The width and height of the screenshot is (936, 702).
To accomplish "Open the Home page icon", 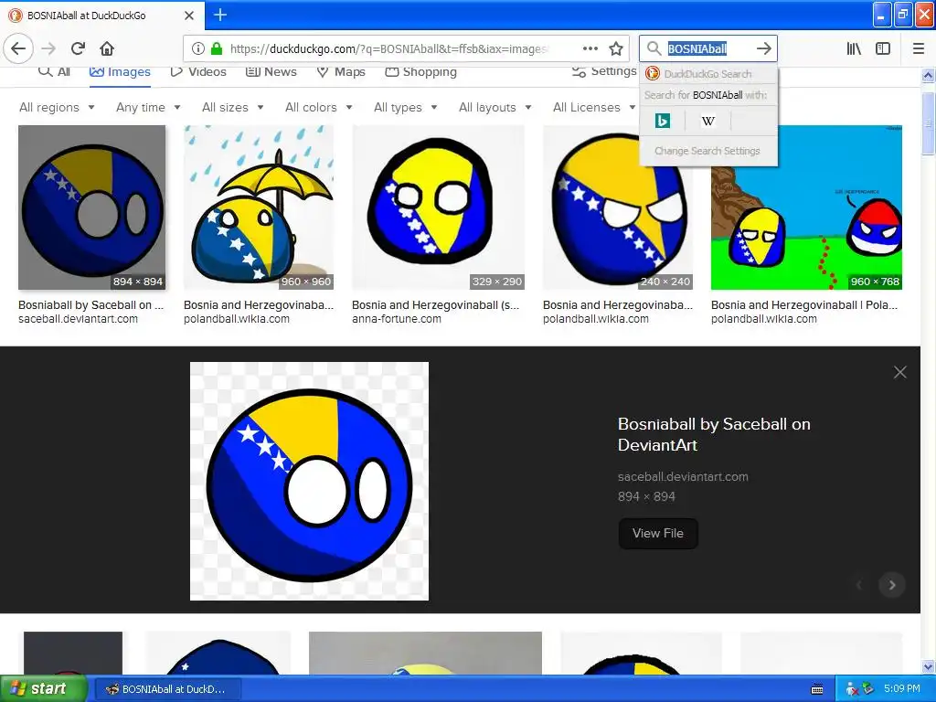I will [107, 48].
